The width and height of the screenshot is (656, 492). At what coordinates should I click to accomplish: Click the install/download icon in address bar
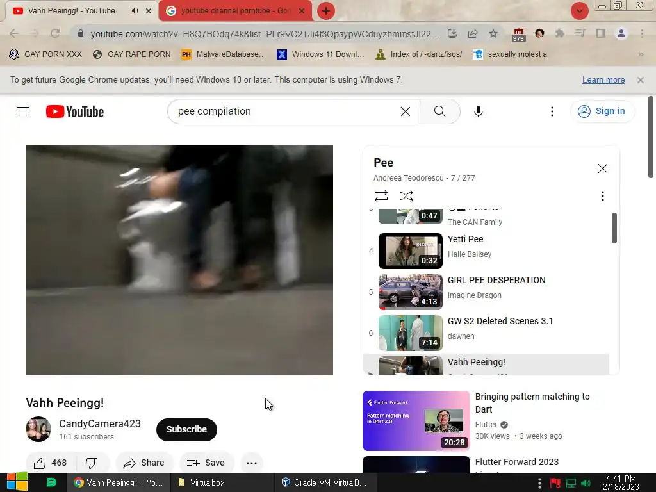(x=452, y=33)
